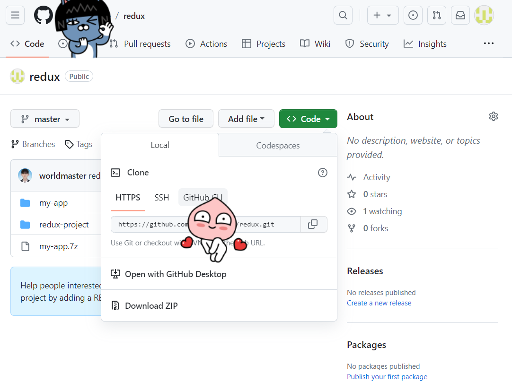Click the my-app.7z file icon

(x=25, y=246)
